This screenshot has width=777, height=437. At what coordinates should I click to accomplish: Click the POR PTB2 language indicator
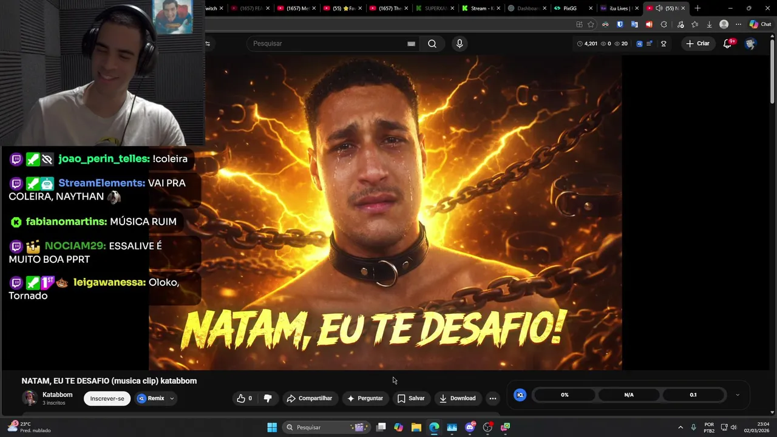pyautogui.click(x=709, y=427)
